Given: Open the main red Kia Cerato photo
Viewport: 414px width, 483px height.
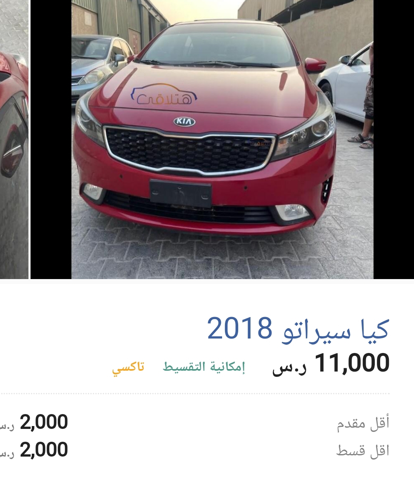Looking at the screenshot, I should 222,139.
